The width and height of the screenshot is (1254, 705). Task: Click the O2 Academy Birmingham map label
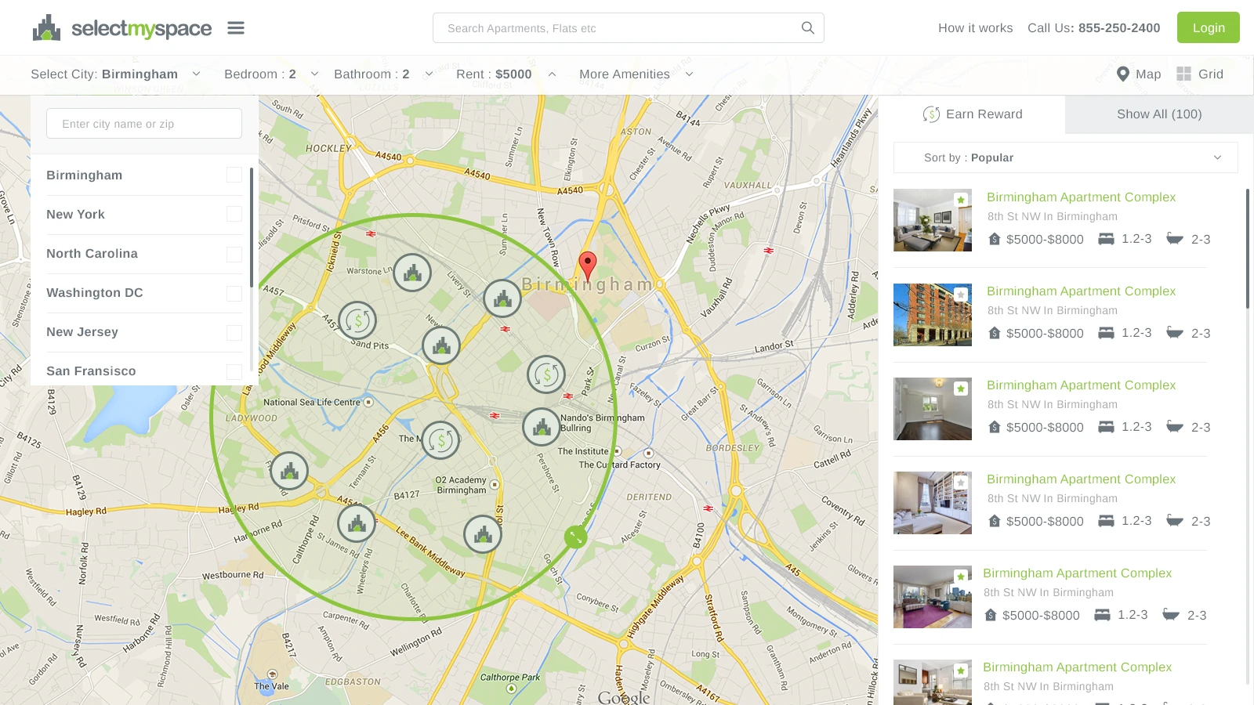point(462,486)
